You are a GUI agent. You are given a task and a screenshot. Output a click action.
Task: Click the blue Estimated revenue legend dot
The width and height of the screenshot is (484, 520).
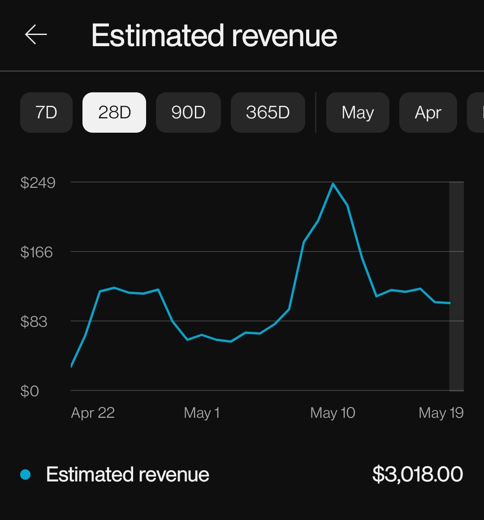[26, 475]
